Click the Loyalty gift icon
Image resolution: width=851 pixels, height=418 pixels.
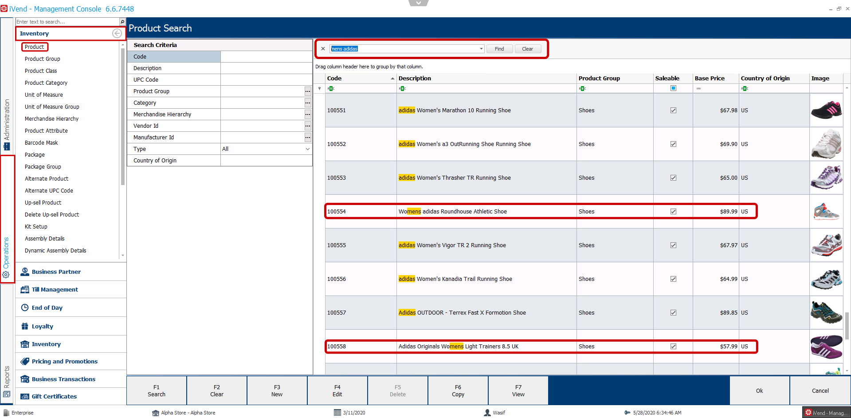point(25,326)
